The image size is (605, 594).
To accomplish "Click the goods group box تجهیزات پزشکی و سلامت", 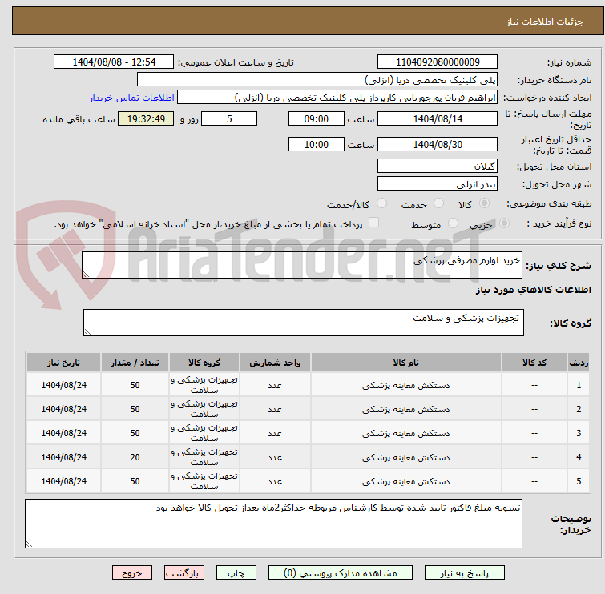I will 303,323.
